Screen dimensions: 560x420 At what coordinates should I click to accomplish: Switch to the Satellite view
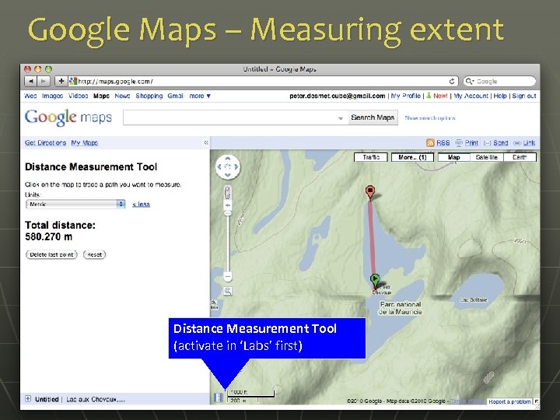click(x=487, y=157)
